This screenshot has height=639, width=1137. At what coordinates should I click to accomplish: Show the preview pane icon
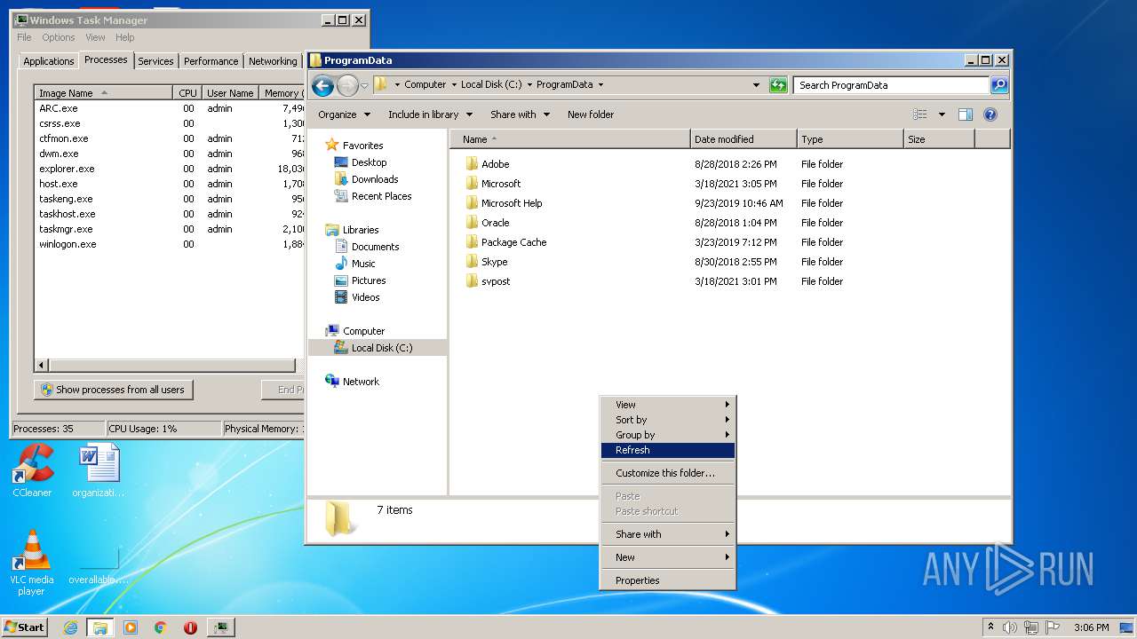[x=966, y=114]
